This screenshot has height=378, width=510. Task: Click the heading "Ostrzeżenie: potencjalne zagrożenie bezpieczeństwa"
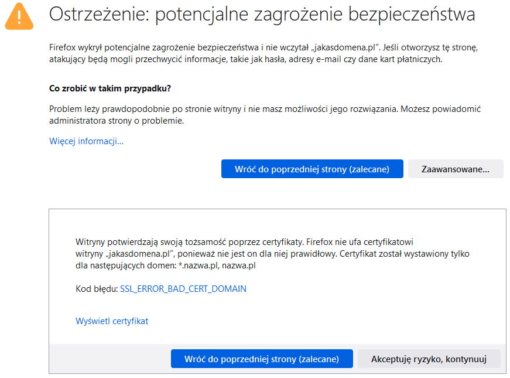(x=262, y=15)
